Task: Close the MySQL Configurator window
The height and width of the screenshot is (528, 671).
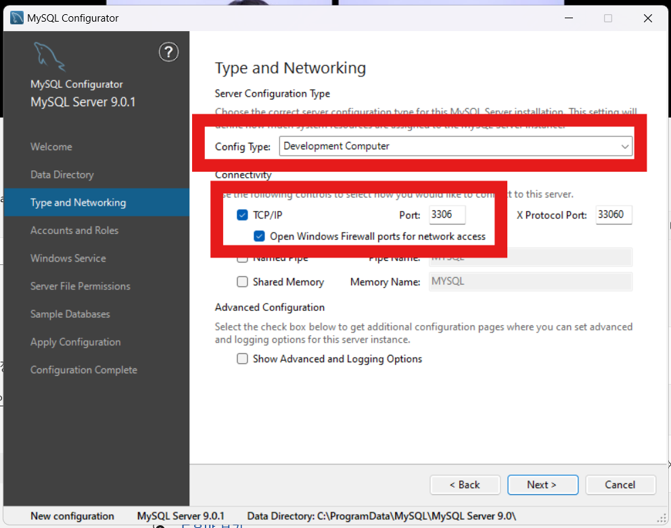Action: tap(648, 18)
